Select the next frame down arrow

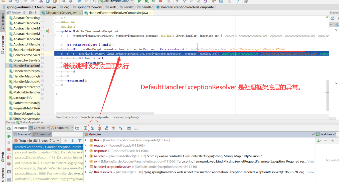click(x=73, y=141)
